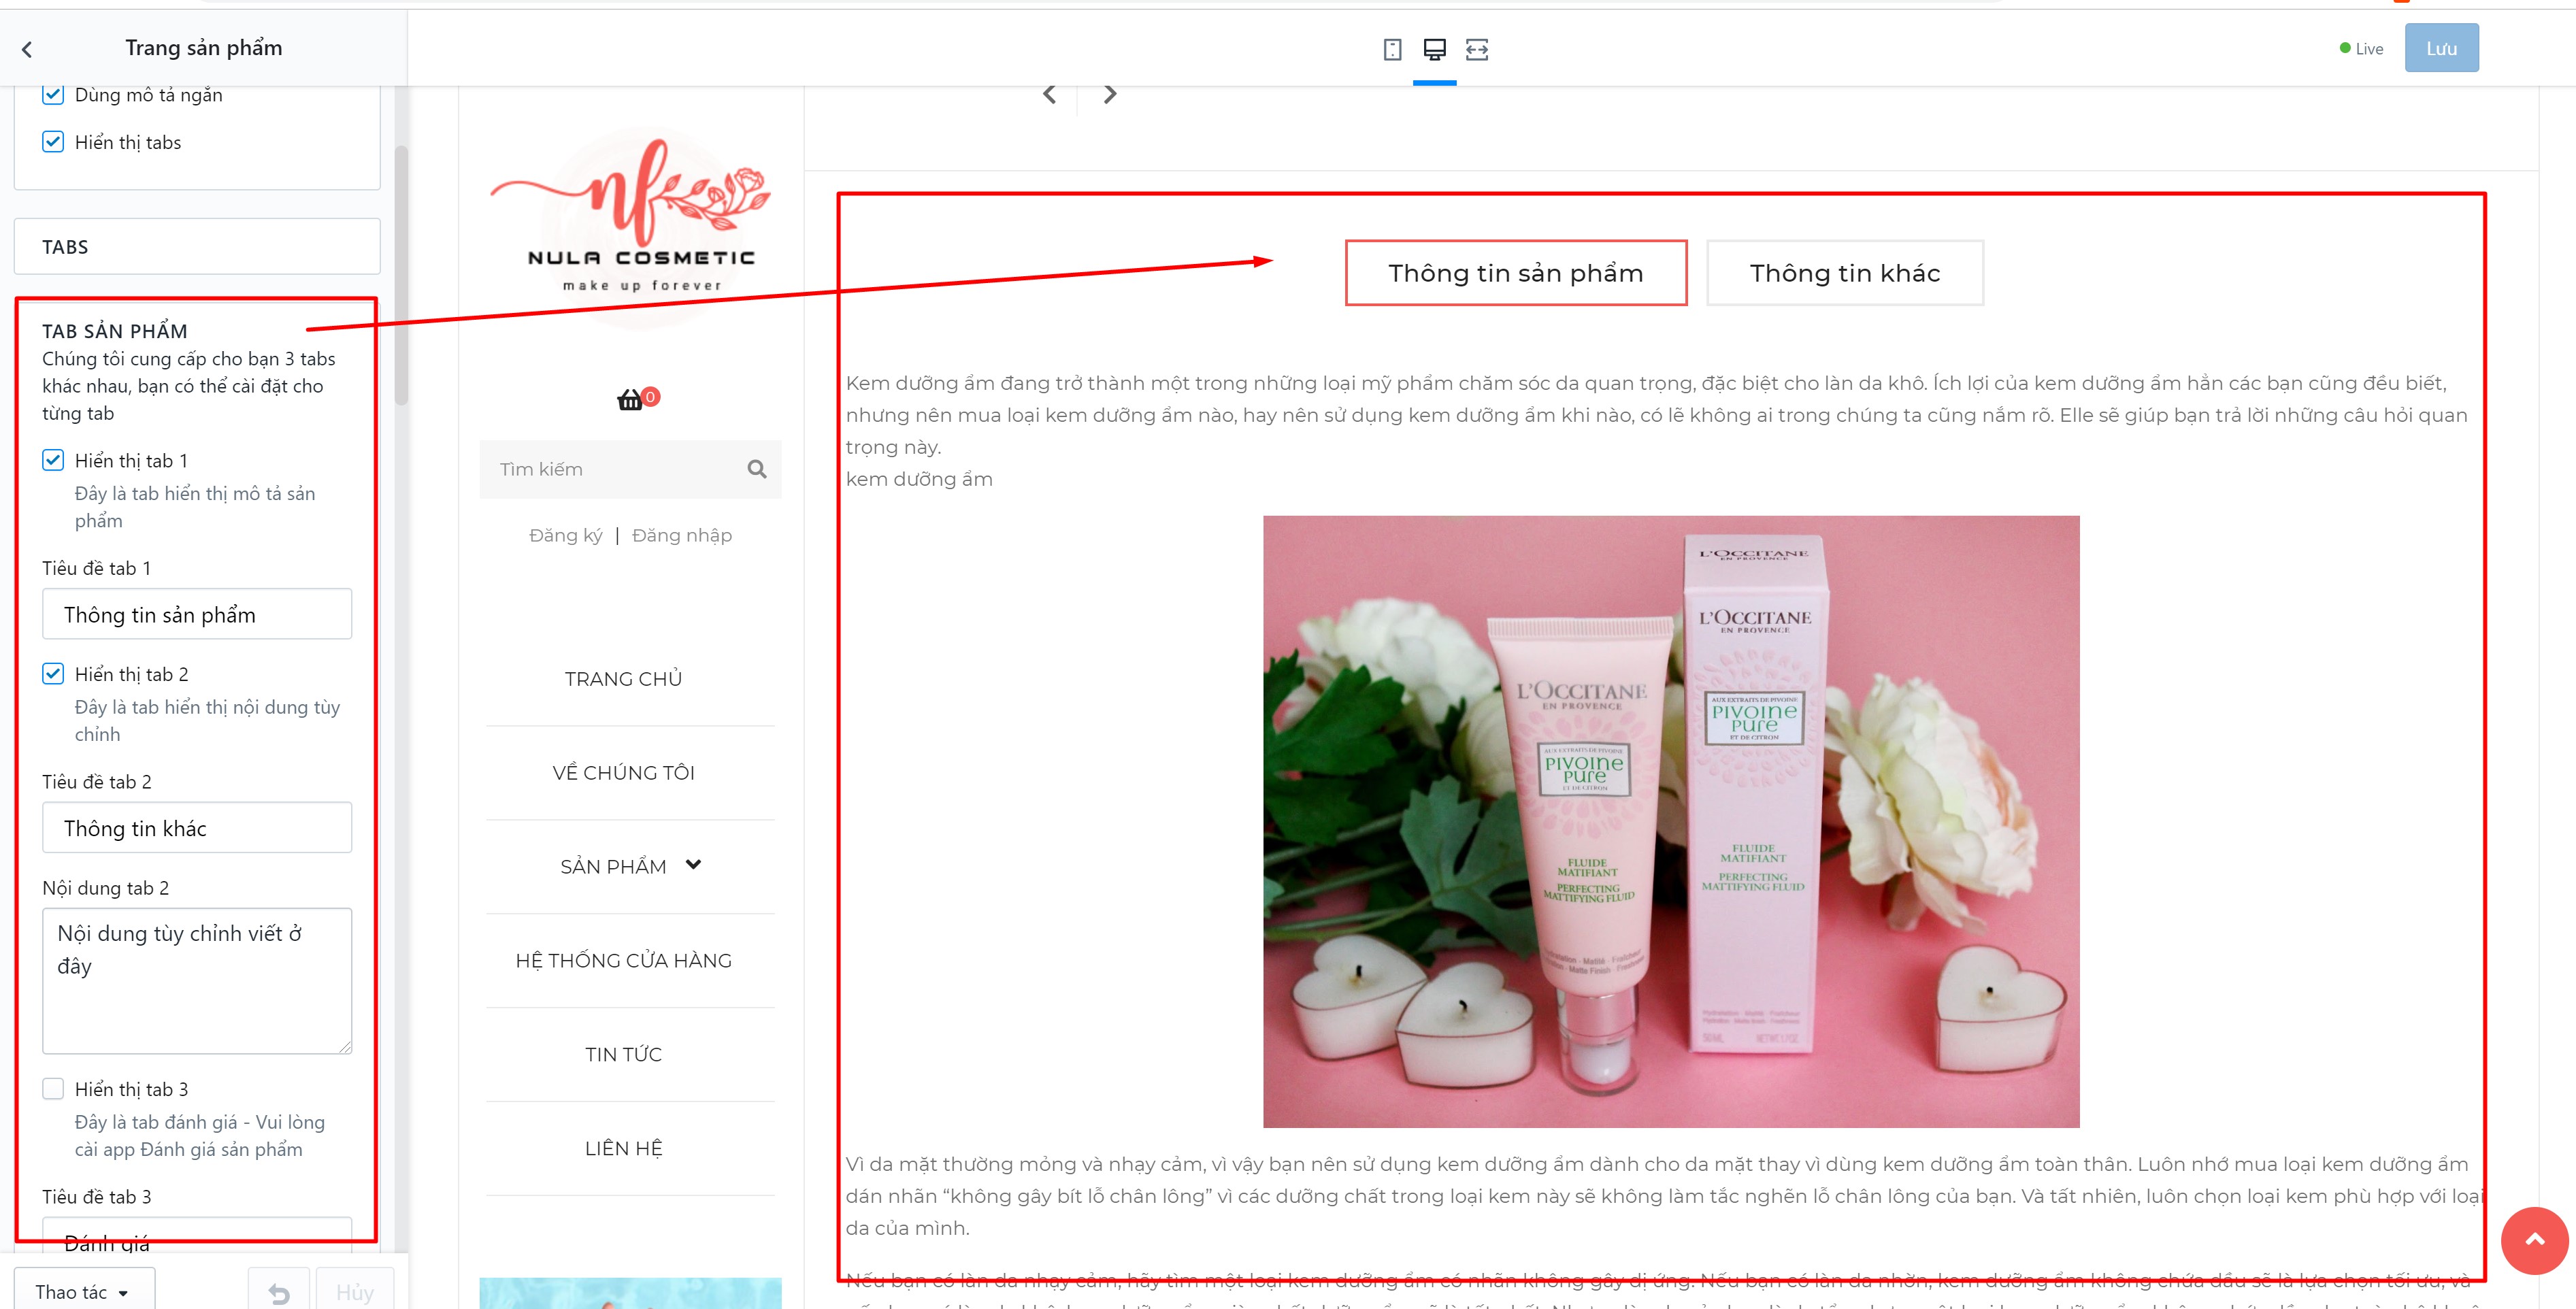Toggle 'Hiển thị tabs' checkbox

[x=53, y=142]
